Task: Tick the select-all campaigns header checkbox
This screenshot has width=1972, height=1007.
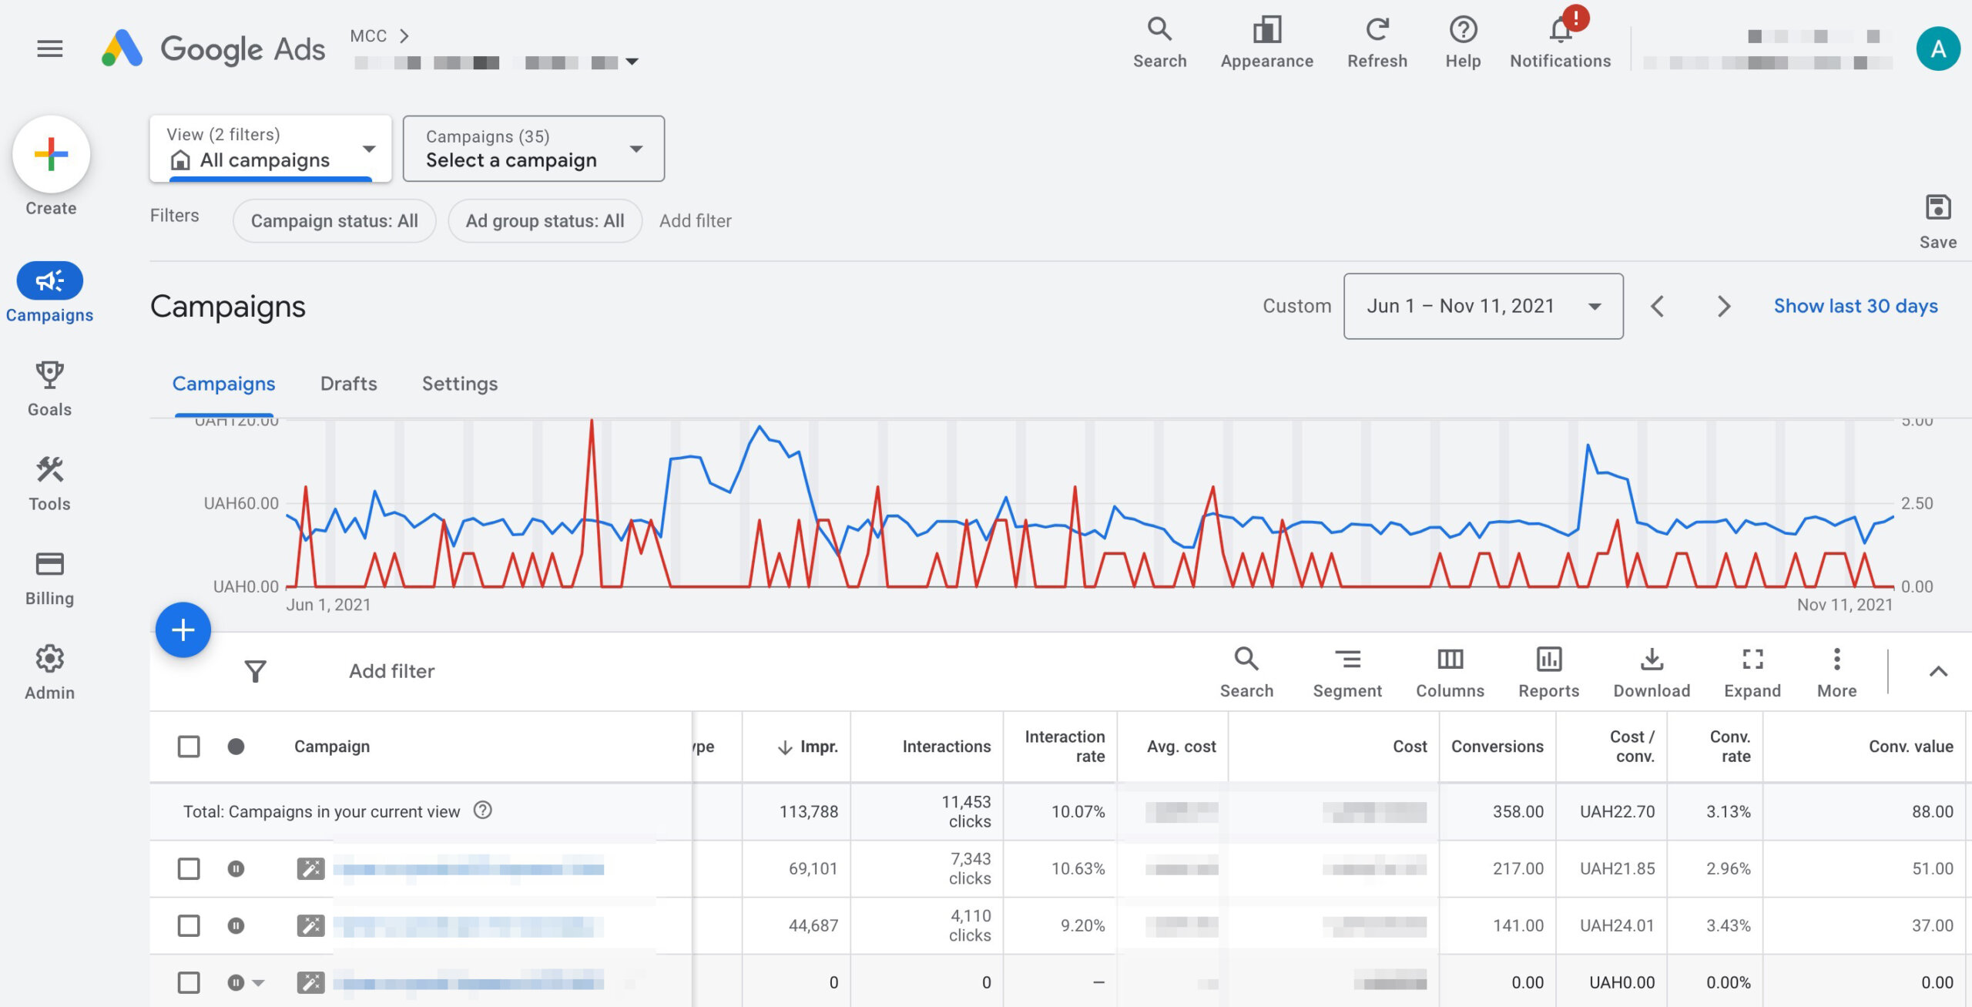Action: click(189, 746)
